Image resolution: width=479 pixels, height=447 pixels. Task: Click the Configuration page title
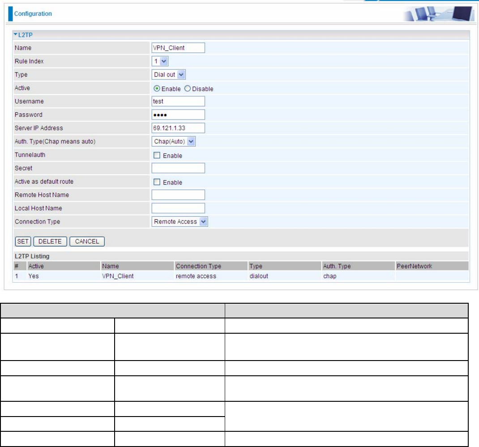pyautogui.click(x=33, y=14)
